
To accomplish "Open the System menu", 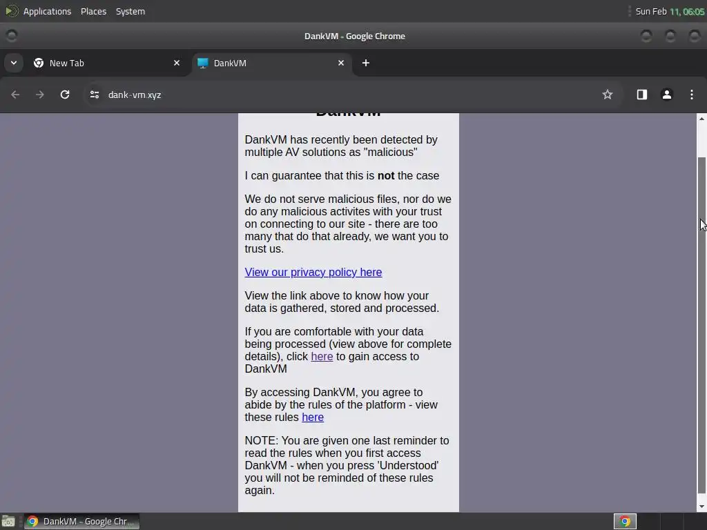I will pos(130,11).
